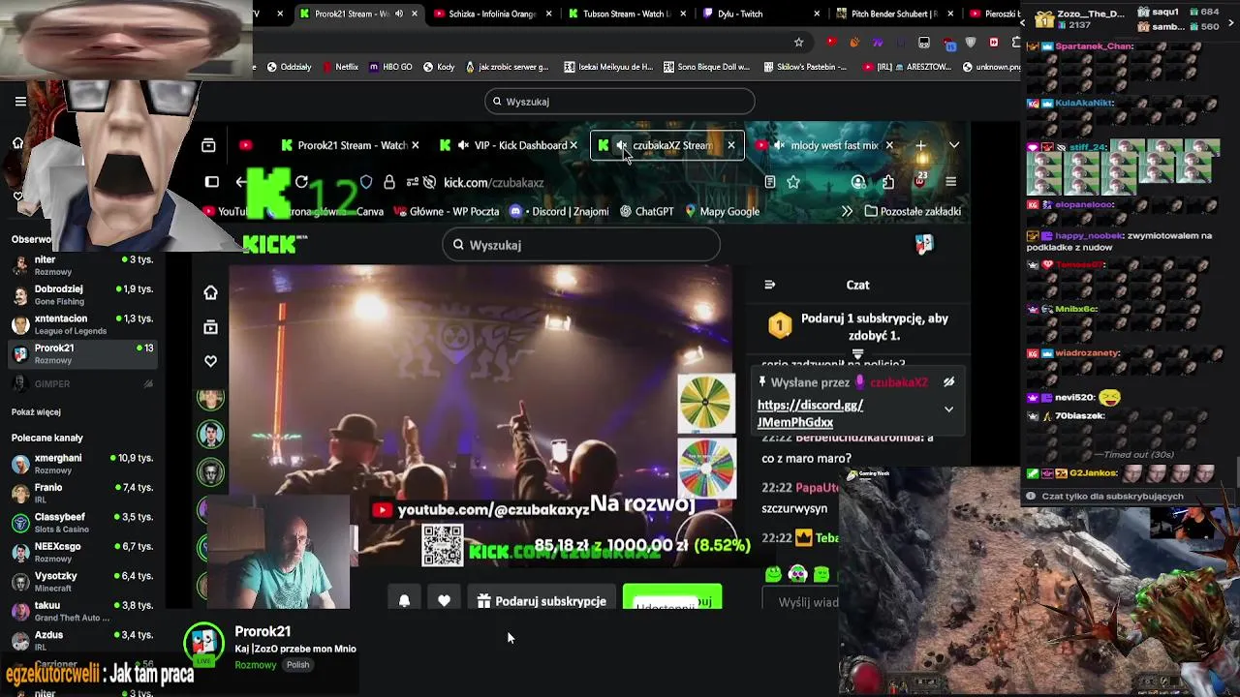
Task: Open the discord.gg/JMemPhGdxx link in chat
Action: 810,413
